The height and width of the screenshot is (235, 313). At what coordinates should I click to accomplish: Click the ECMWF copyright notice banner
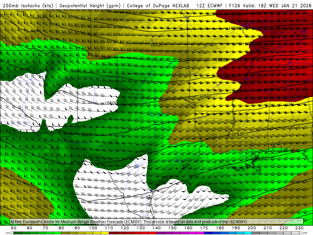157,221
